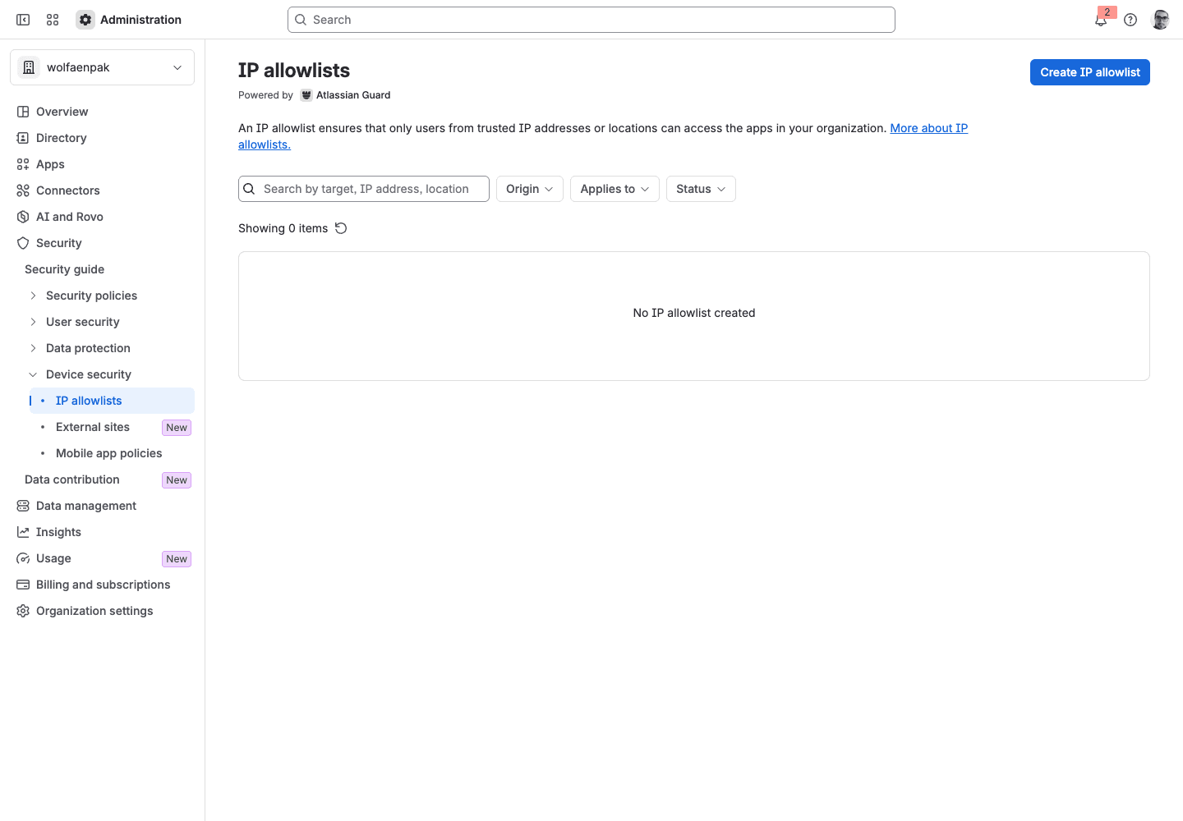Screen dimensions: 1183x821
Task: Open the Applies to filter dropdown
Action: pos(615,189)
